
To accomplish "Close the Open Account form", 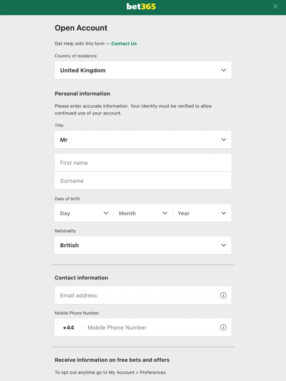I will point(275,6).
